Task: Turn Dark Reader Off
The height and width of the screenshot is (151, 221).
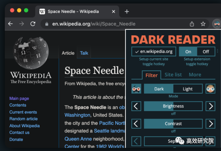Action: click(x=206, y=52)
